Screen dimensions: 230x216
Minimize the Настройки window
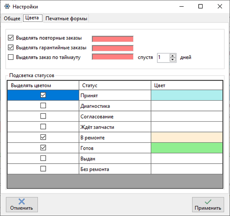click(182, 6)
